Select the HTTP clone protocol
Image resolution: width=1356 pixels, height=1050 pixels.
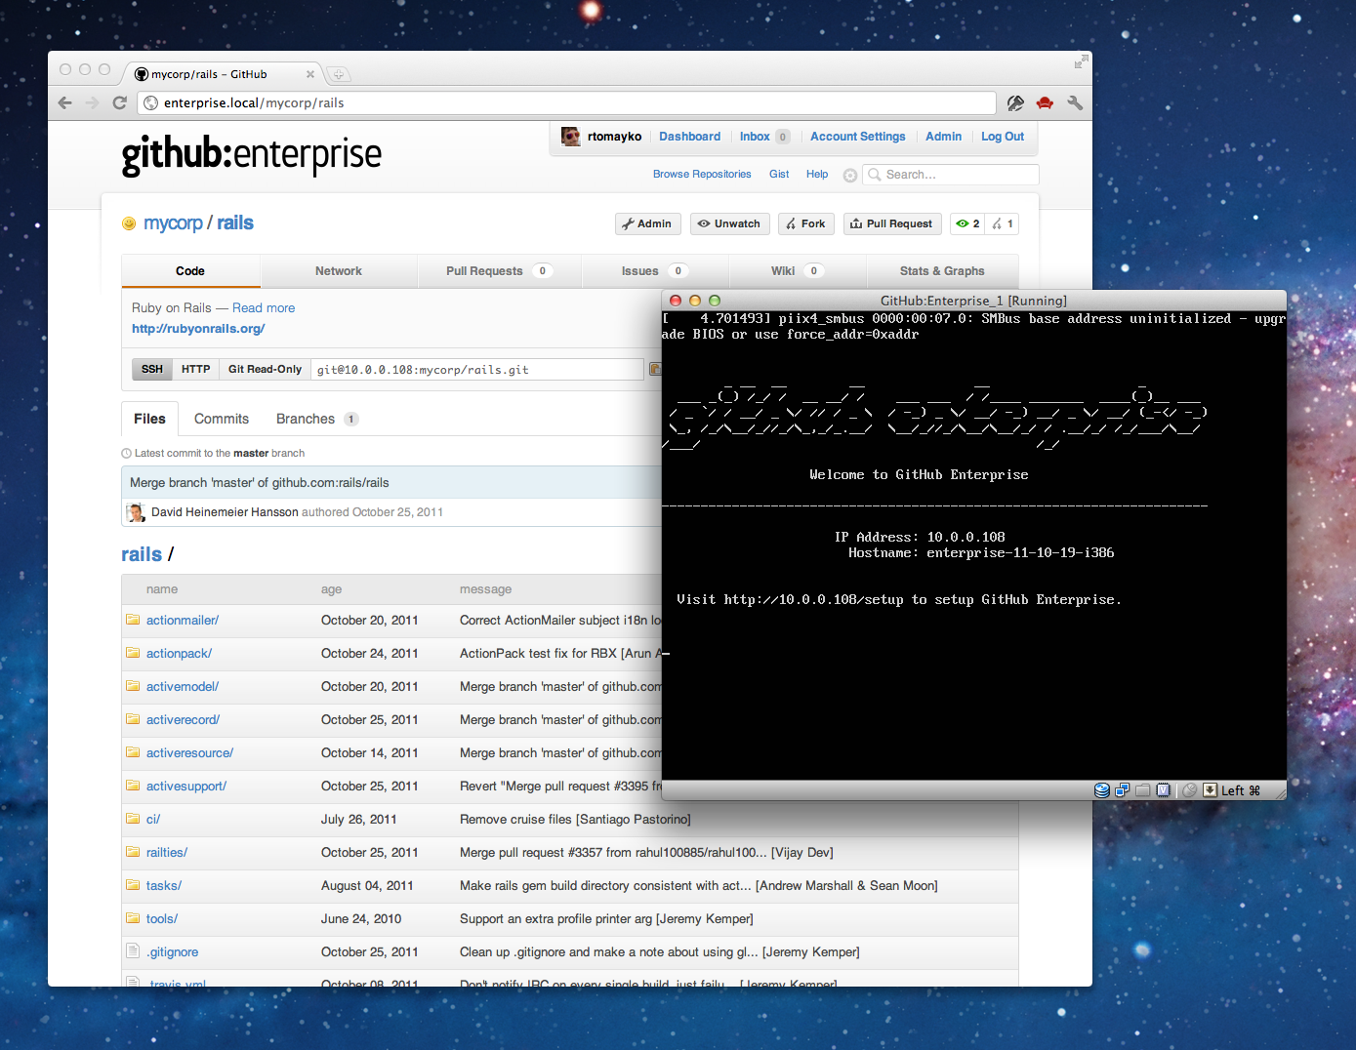(x=195, y=369)
